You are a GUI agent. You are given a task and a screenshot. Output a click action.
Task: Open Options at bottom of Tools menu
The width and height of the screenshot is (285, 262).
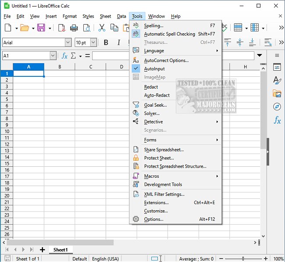coord(153,219)
